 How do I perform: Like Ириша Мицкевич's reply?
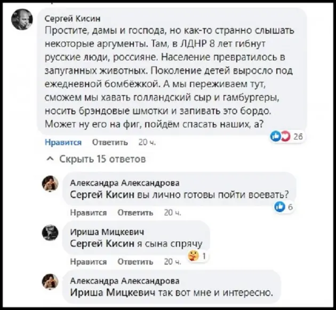[x=89, y=262]
